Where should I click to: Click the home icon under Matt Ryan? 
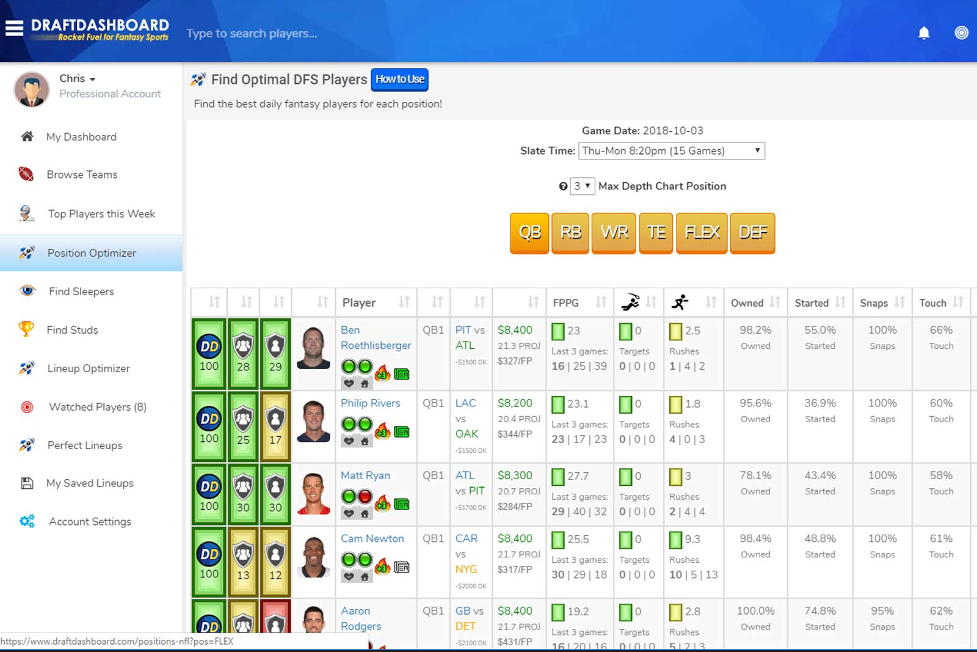tap(365, 514)
